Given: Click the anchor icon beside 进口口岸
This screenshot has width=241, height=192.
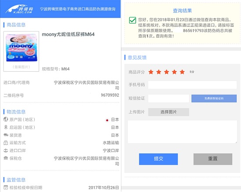Looking at the screenshot, I should pyautogui.click(x=6, y=150).
